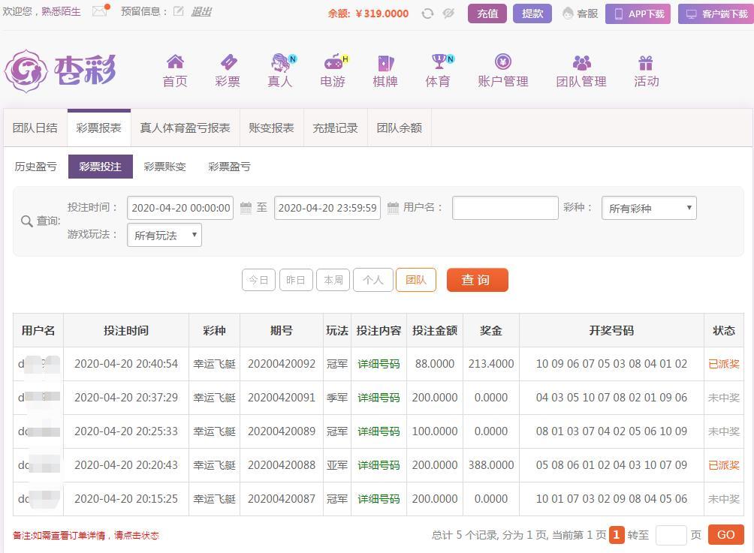Open the 体育 trophy icon
This screenshot has height=553, width=754.
[x=438, y=62]
